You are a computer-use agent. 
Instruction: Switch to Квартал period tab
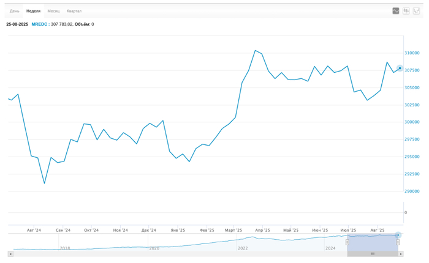pyautogui.click(x=74, y=11)
